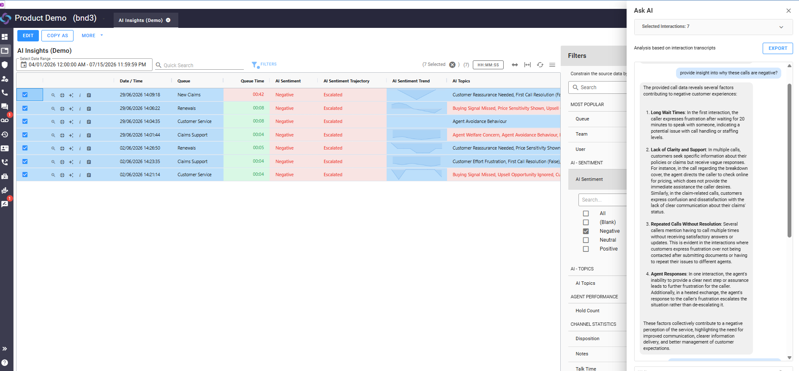Image resolution: width=799 pixels, height=371 pixels.
Task: Click EXPORT in Ask AI panel
Action: coord(777,48)
